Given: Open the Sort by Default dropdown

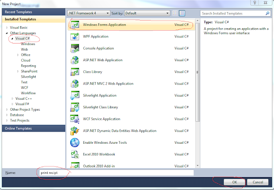Looking at the screenshot, I should click(x=147, y=13).
